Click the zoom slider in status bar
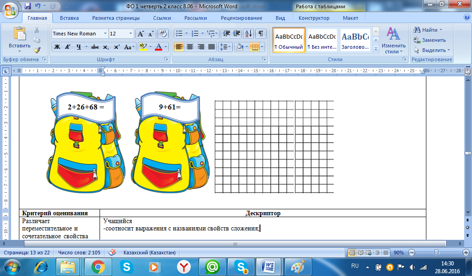Screen dimensions: 472x276 (436, 253)
